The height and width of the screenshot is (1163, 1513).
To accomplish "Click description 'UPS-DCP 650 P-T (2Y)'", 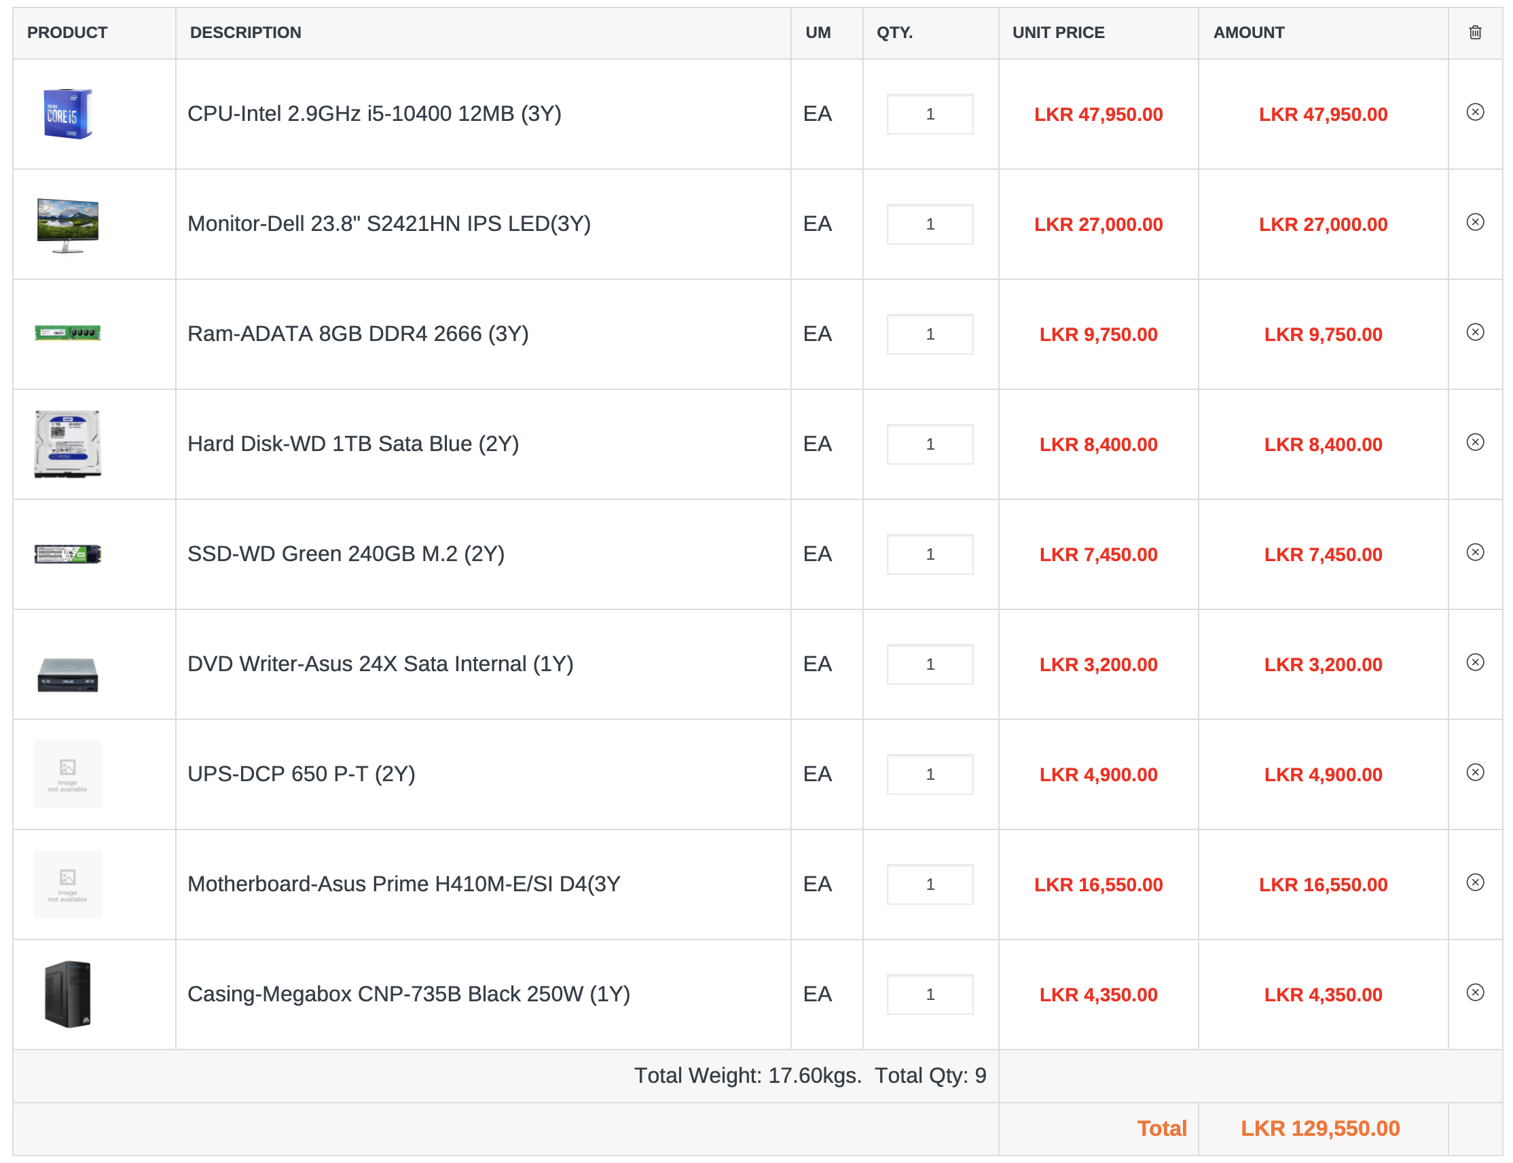I will tap(301, 774).
